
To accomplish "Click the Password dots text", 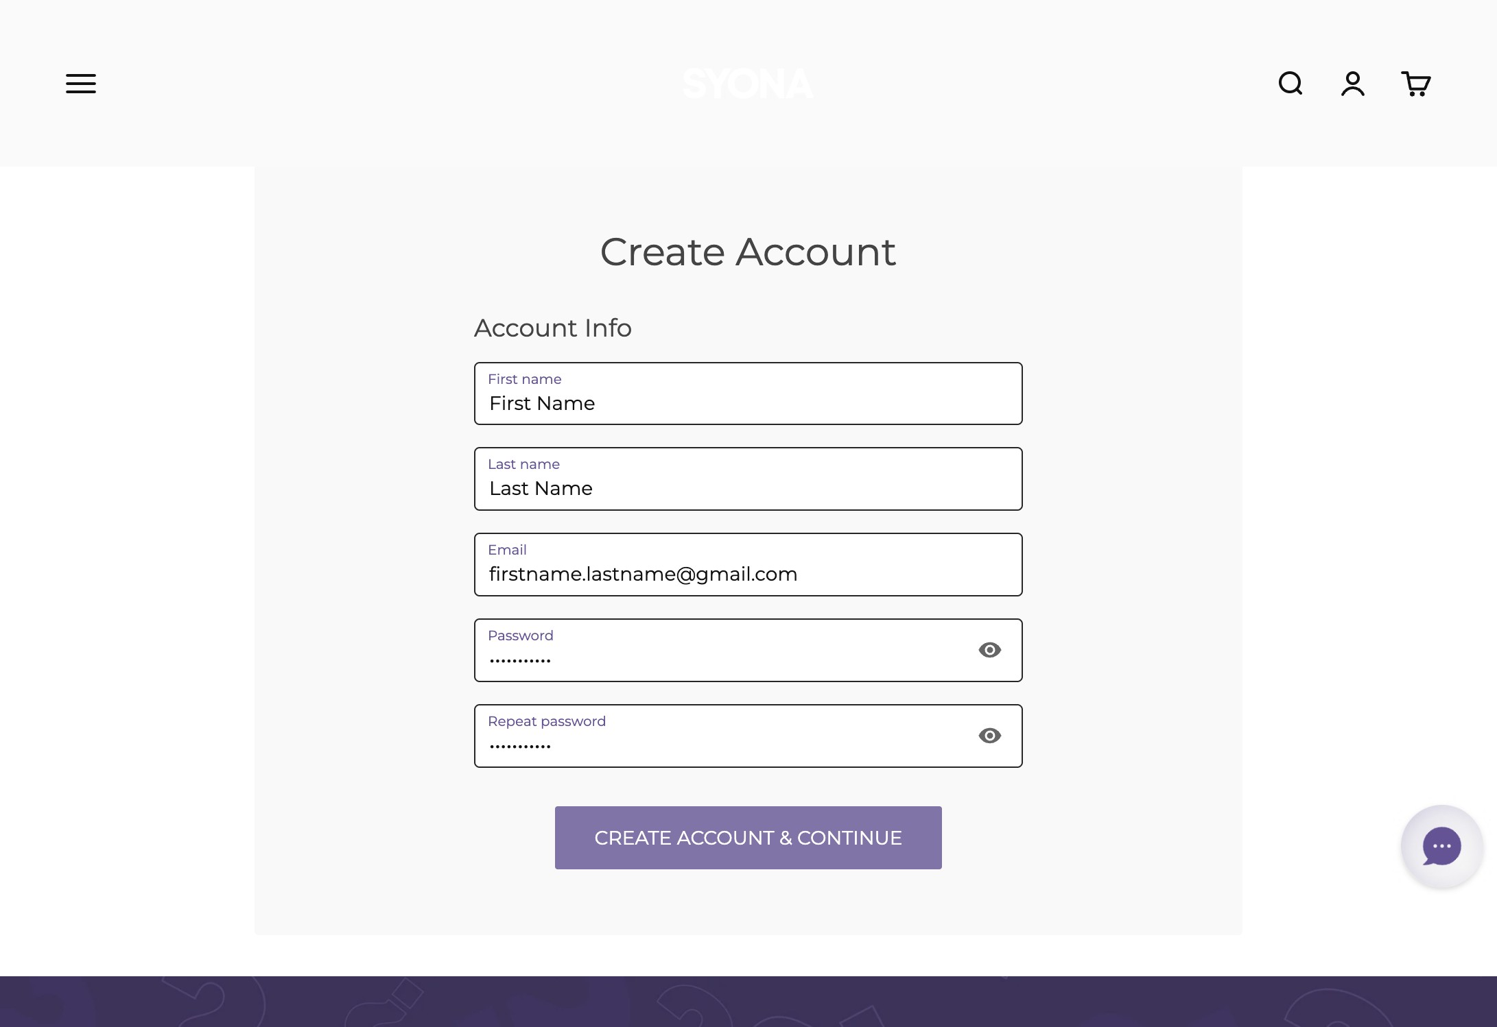I will (x=520, y=661).
